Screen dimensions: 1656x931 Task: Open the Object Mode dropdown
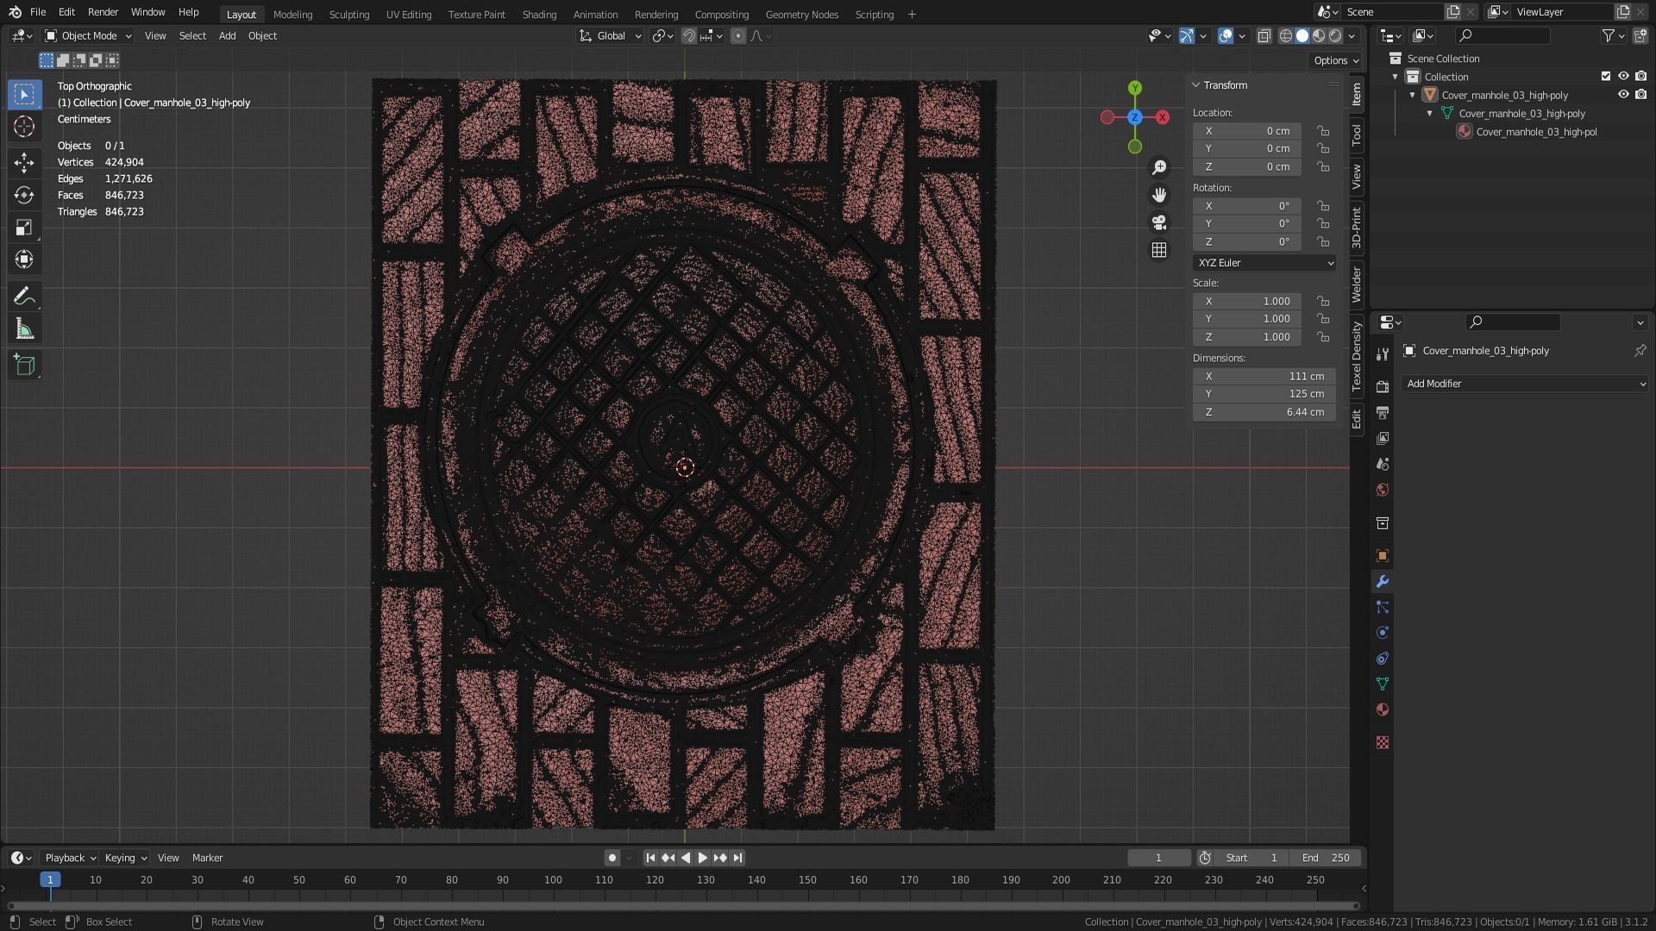[88, 35]
